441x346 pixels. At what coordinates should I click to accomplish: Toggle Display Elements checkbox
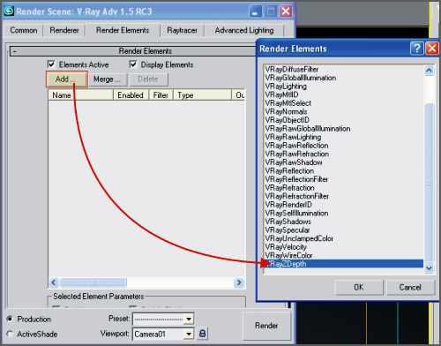click(133, 64)
